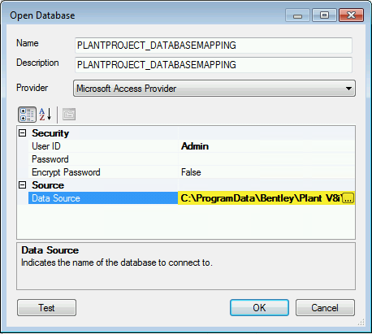Click the empty Password value cell
Viewport: 372px width, 334px height.
[266, 159]
